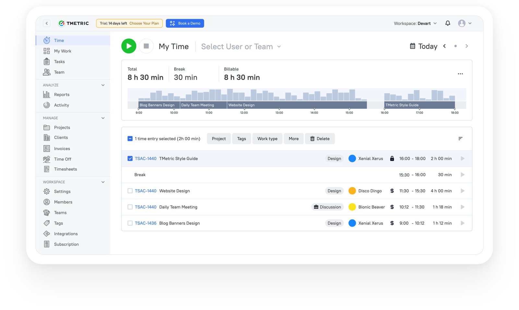Viewport: 519px width, 310px height.
Task: Click the Book a Demo button
Action: click(x=185, y=23)
